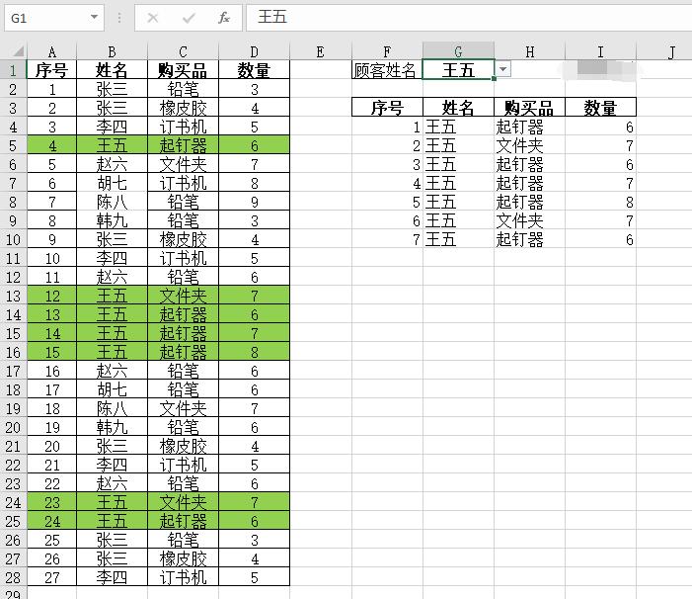Click green cell A24 with number 23

coord(52,502)
